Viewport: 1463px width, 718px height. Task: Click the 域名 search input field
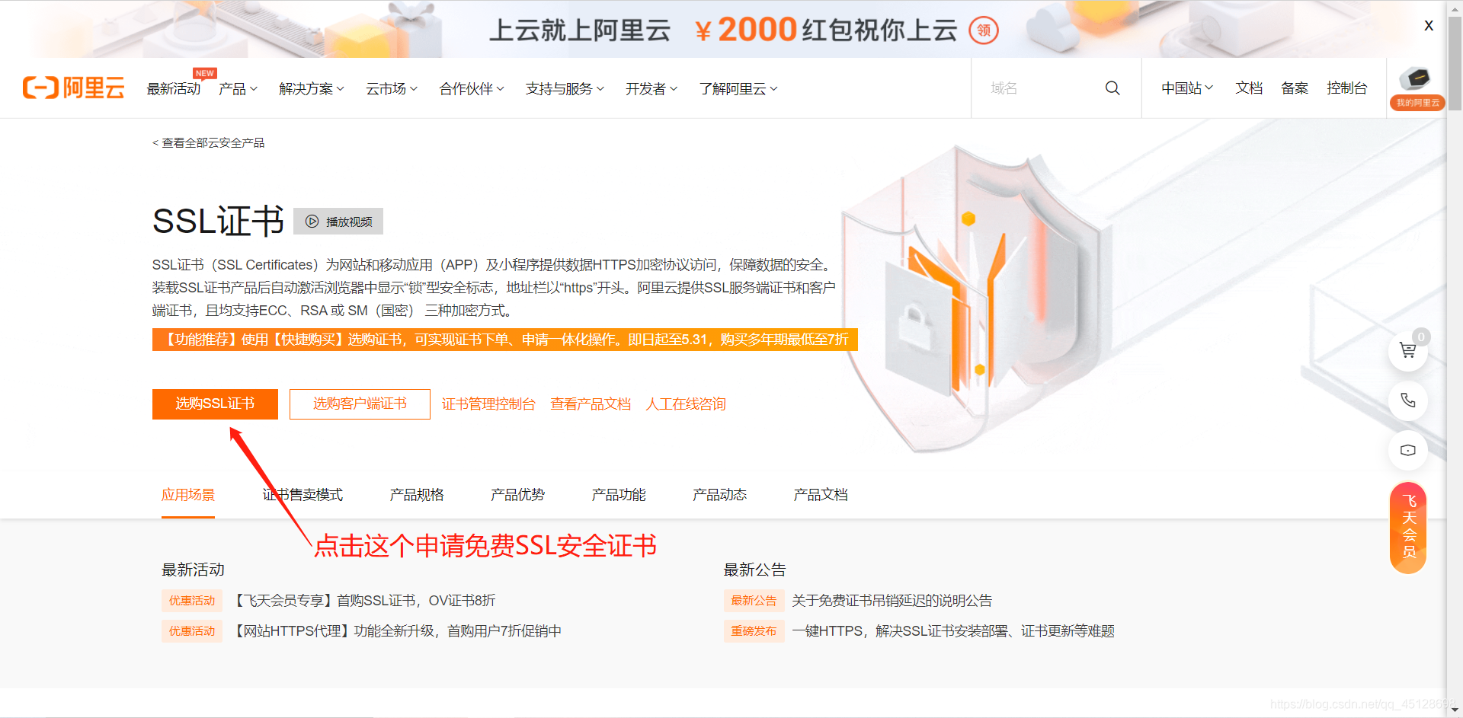[x=1040, y=88]
